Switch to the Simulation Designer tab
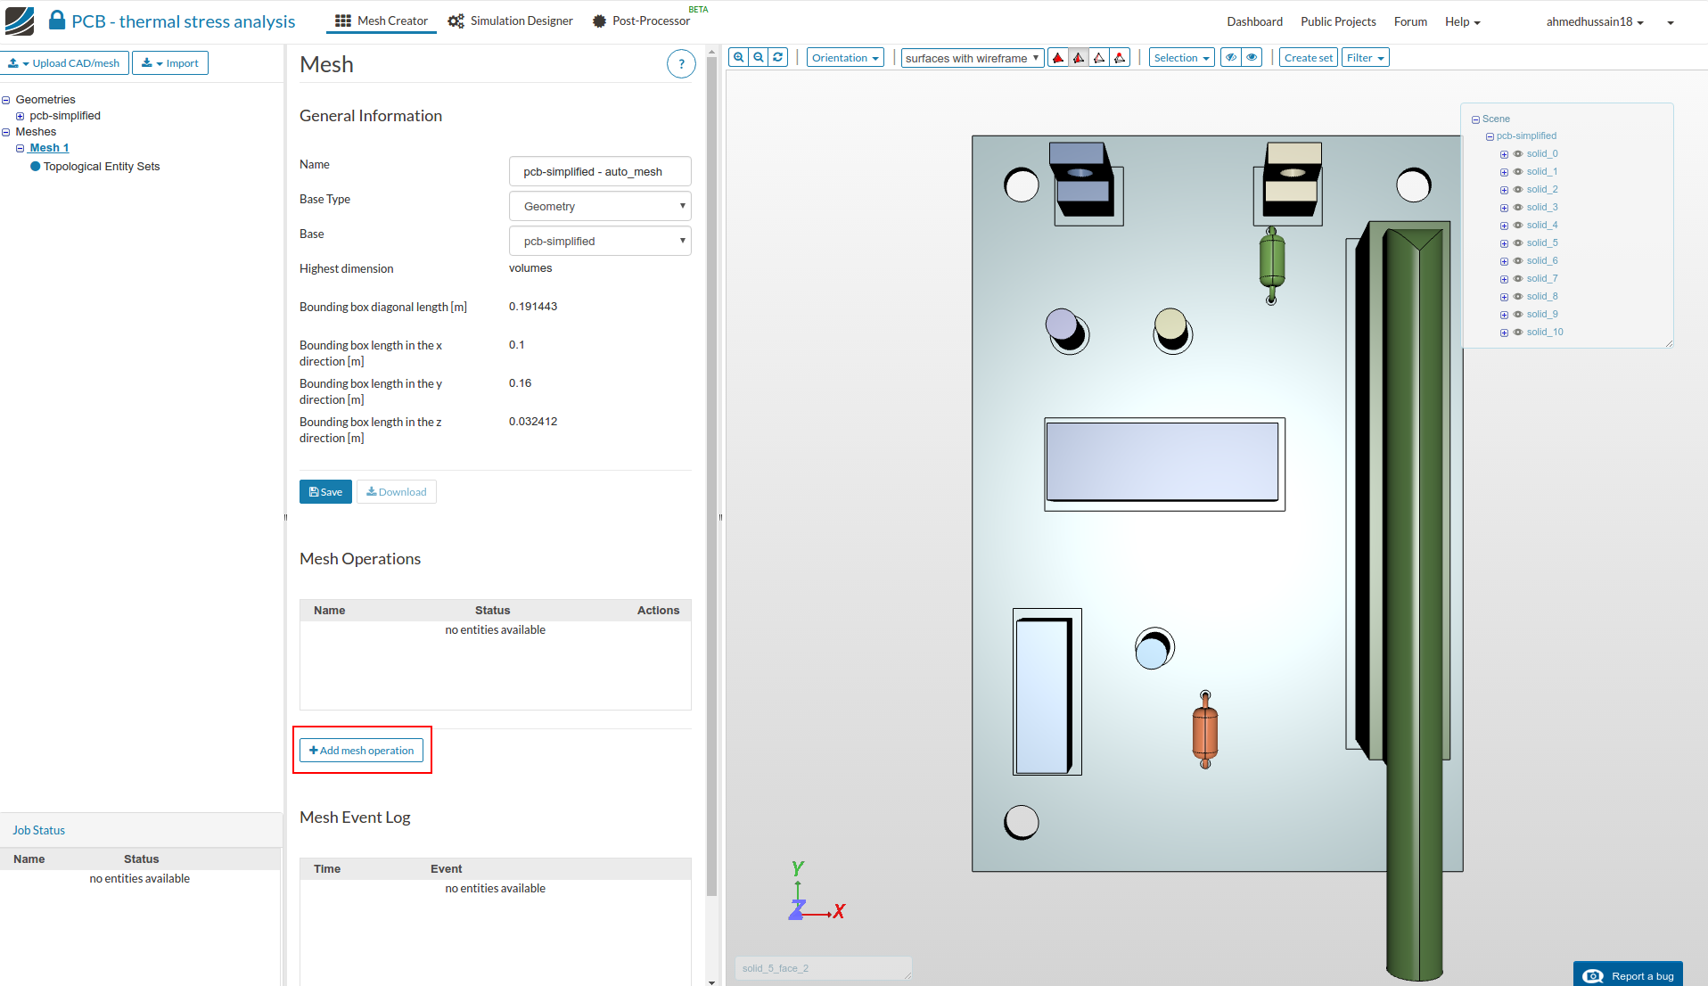 click(x=511, y=21)
